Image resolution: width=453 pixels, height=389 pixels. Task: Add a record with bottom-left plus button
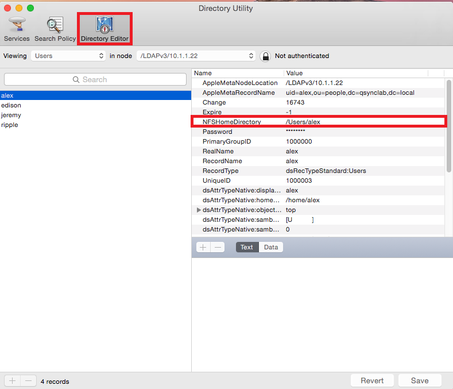[12, 381]
